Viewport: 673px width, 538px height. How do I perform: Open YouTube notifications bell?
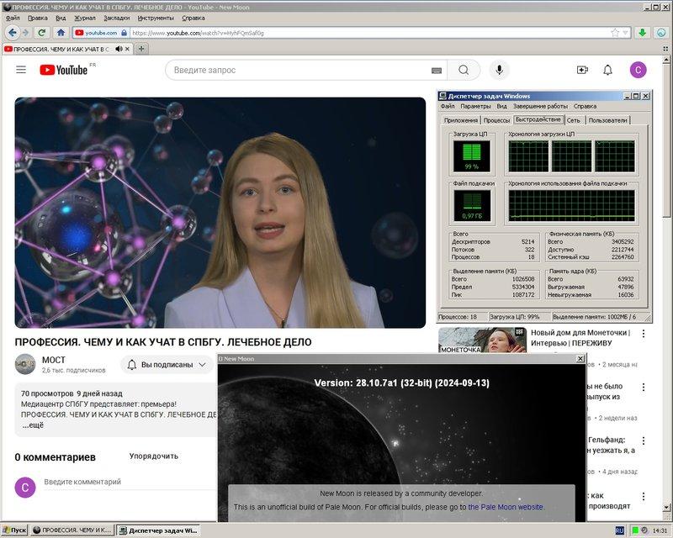(x=607, y=70)
